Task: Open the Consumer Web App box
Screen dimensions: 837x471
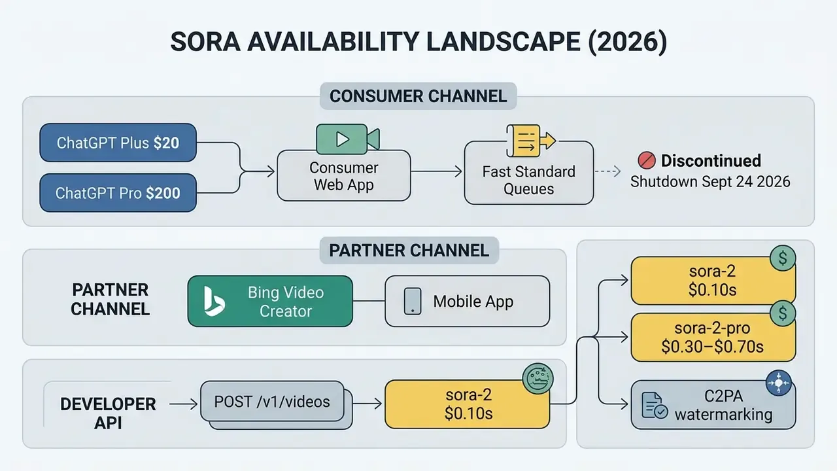Action: tap(344, 176)
